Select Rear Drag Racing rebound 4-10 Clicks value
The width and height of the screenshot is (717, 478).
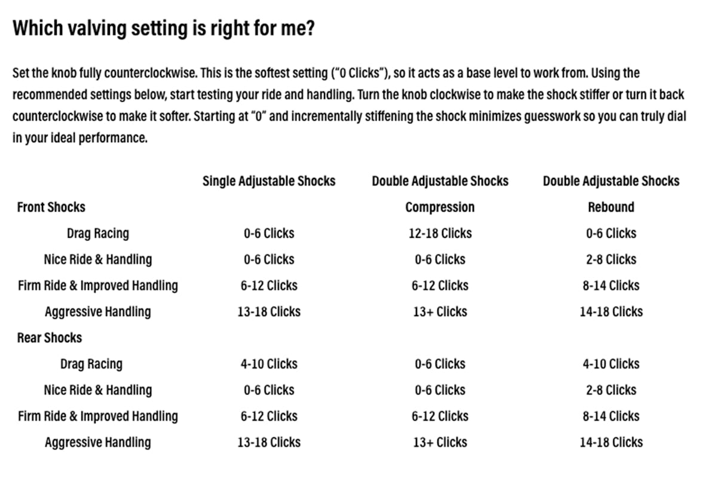tap(611, 364)
